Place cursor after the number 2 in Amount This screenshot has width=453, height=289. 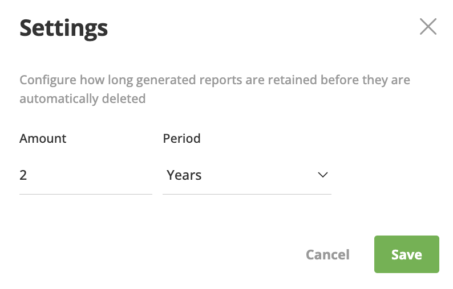tap(28, 175)
